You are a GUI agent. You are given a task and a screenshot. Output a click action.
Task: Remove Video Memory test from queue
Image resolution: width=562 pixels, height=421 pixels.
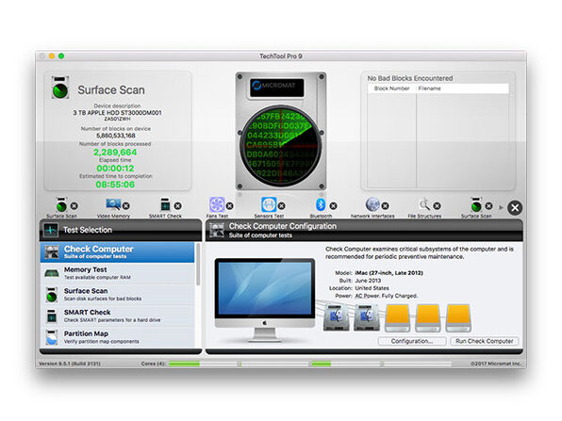click(125, 206)
